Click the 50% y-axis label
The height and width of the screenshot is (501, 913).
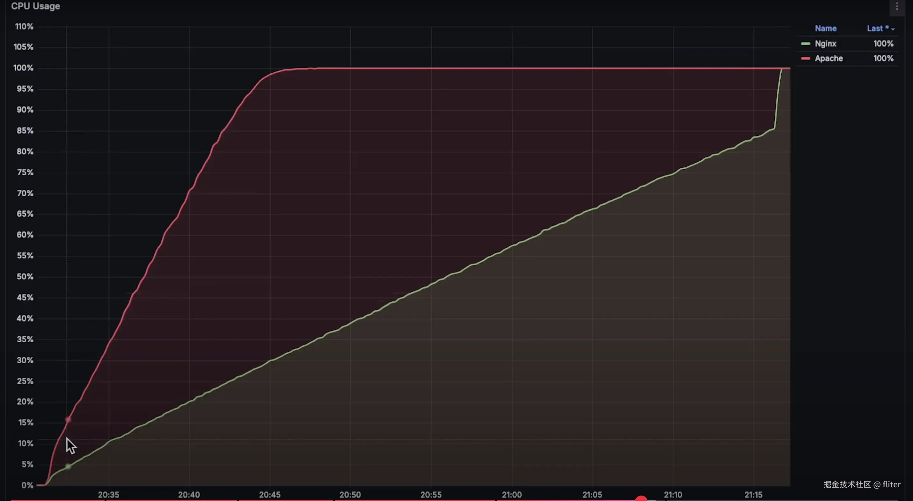tap(25, 276)
